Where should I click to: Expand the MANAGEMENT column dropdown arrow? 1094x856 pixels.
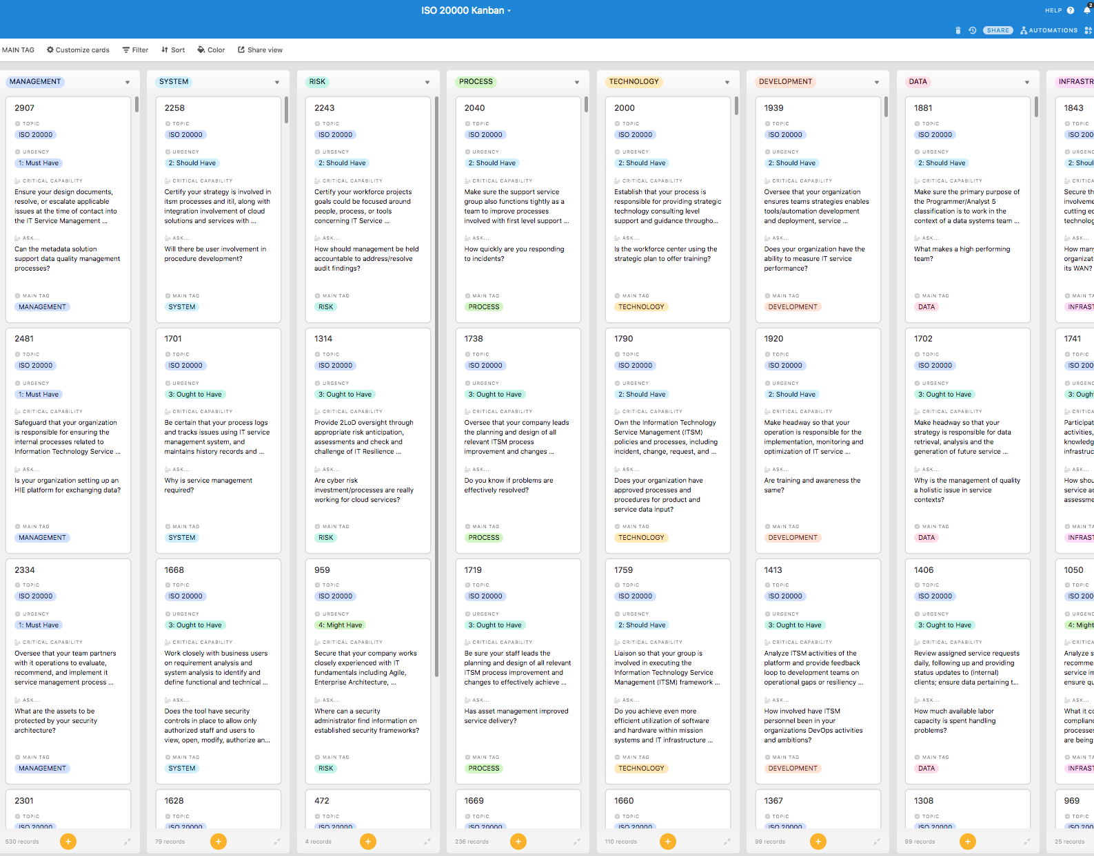128,82
